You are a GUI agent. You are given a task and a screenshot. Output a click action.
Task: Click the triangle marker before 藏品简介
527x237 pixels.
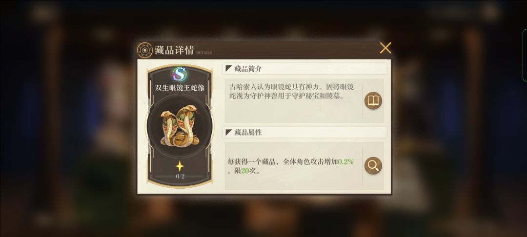click(x=229, y=69)
